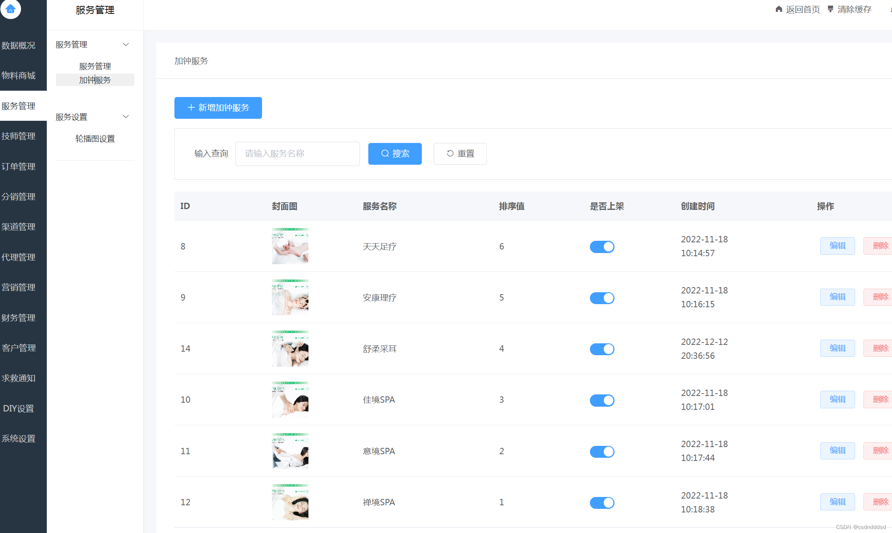The image size is (892, 533).
Task: Open the 意境SPA cover thumbnail
Action: pos(290,451)
